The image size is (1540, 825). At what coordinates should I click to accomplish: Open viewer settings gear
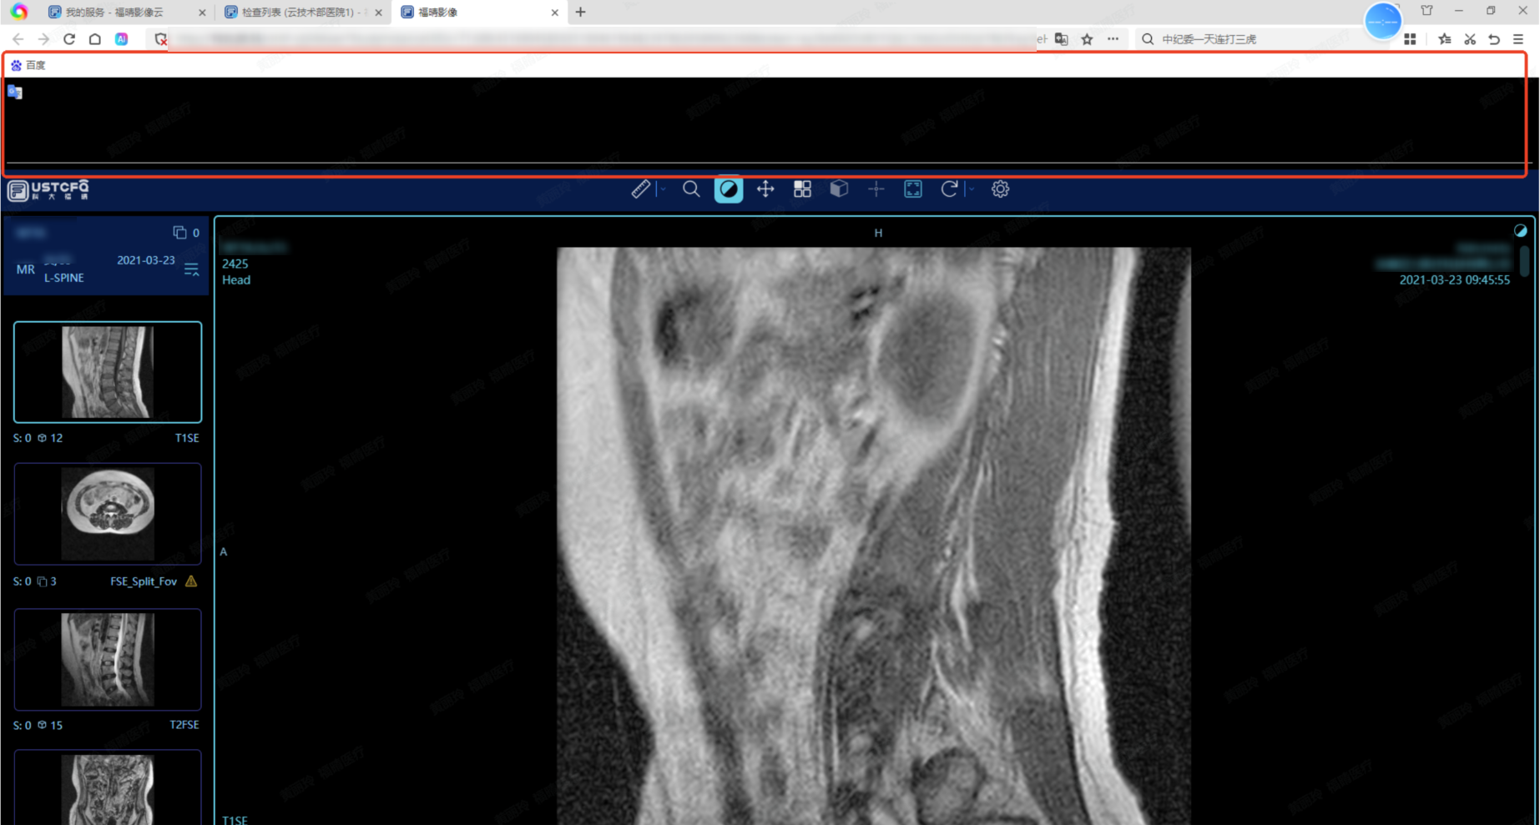click(x=1000, y=189)
